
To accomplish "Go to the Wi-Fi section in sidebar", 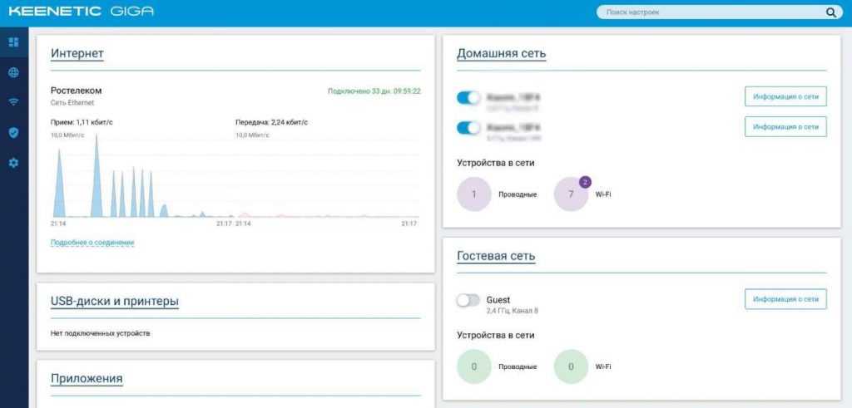I will tap(13, 102).
